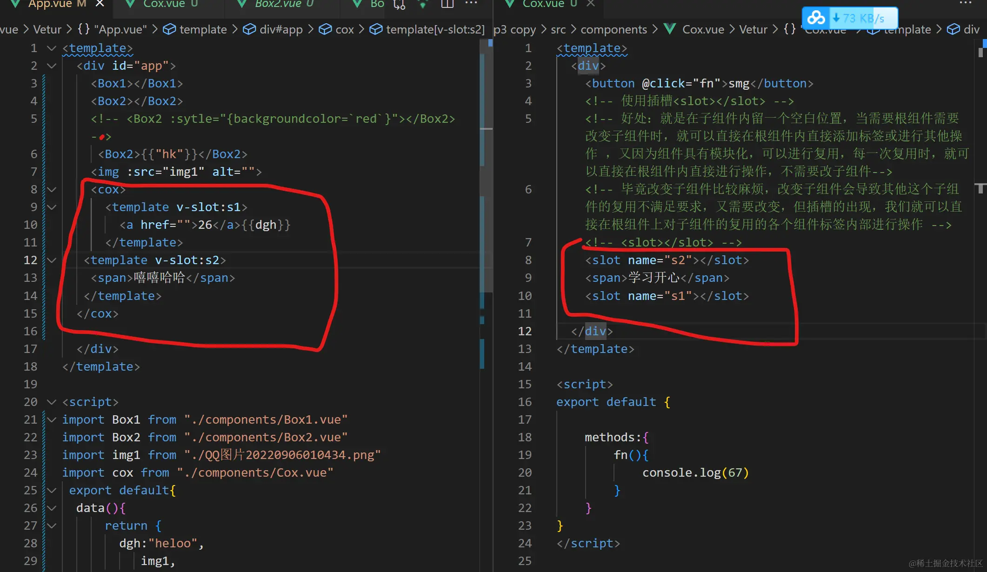Open right editor more actions ellipsis
The image size is (987, 572).
pos(965,4)
